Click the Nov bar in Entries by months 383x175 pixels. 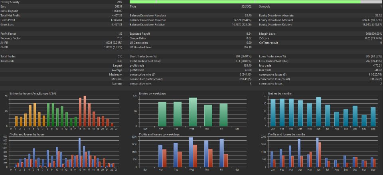click(x=364, y=120)
